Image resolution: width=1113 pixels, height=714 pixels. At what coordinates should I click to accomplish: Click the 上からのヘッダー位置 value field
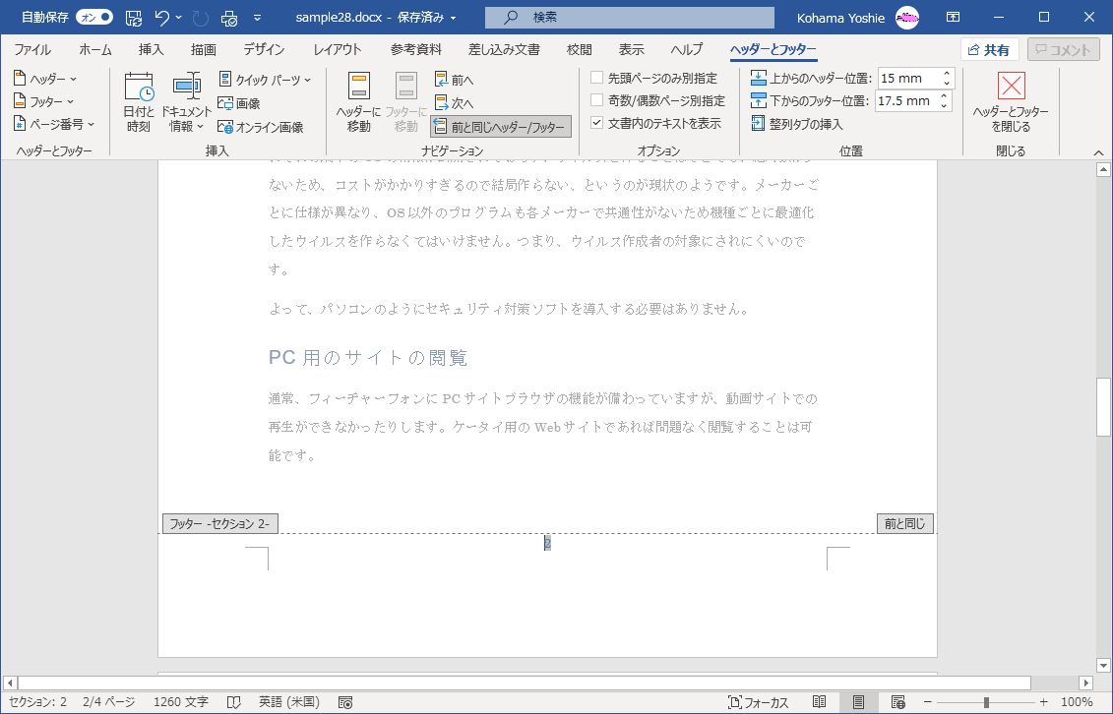[908, 78]
